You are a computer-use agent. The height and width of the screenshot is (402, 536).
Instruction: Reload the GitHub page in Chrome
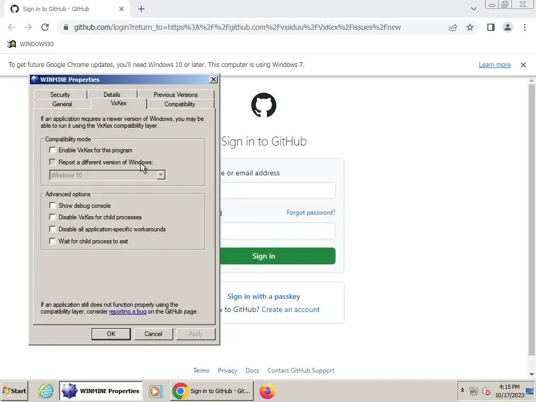(45, 27)
